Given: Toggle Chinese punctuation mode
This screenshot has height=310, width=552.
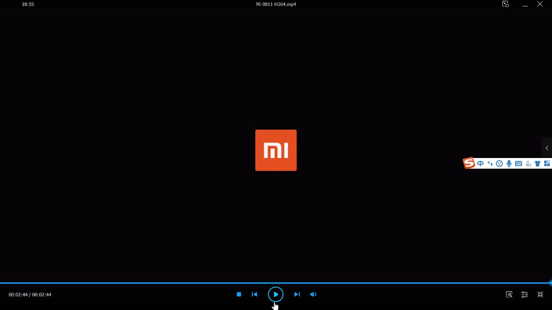Looking at the screenshot, I should pyautogui.click(x=490, y=164).
